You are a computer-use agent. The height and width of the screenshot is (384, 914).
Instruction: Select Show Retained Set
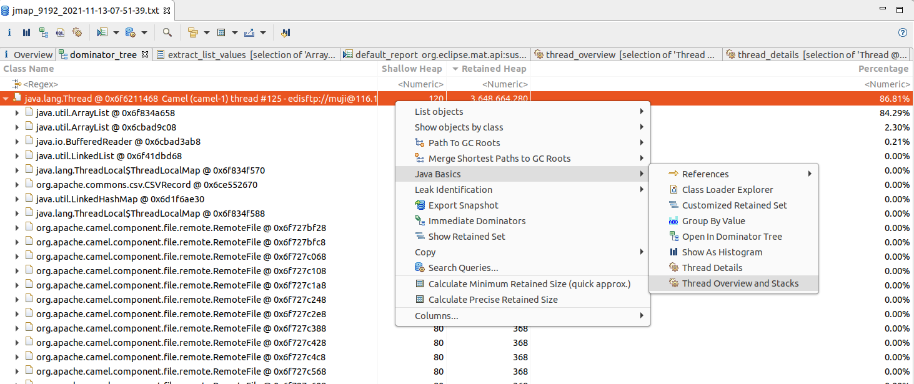[x=523, y=237]
